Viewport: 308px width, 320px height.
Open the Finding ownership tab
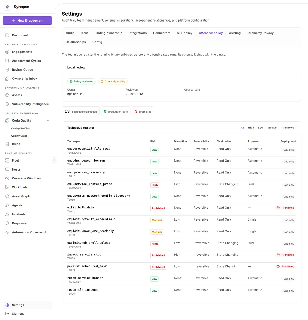tap(108, 33)
